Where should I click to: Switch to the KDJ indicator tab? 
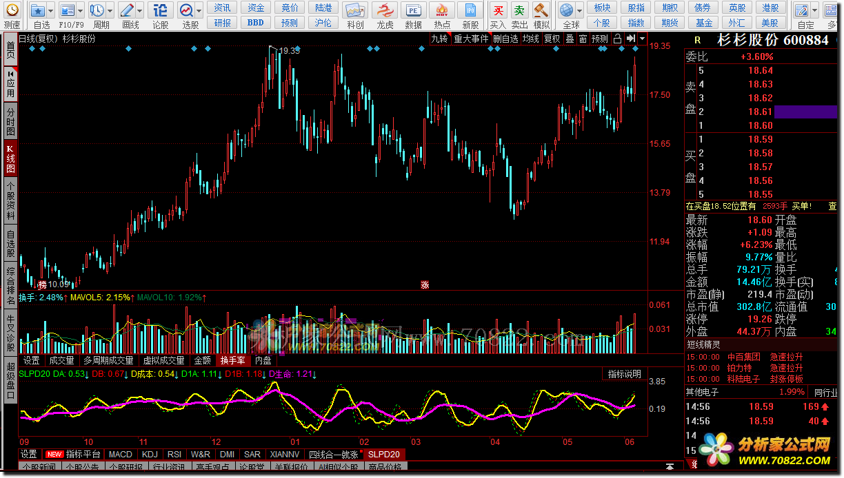[149, 455]
